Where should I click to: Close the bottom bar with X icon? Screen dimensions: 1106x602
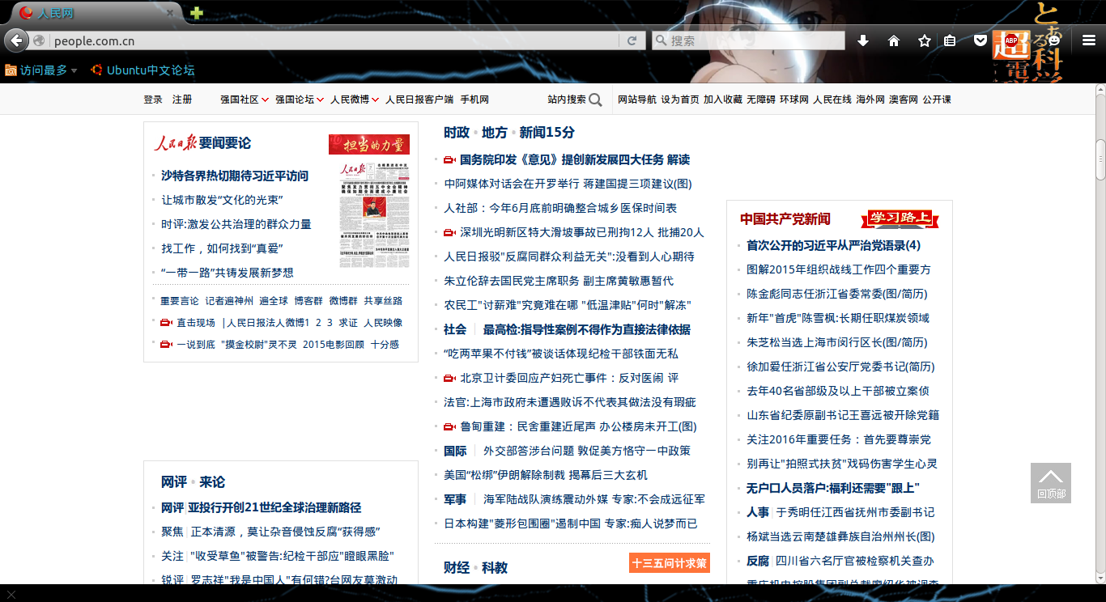(11, 595)
